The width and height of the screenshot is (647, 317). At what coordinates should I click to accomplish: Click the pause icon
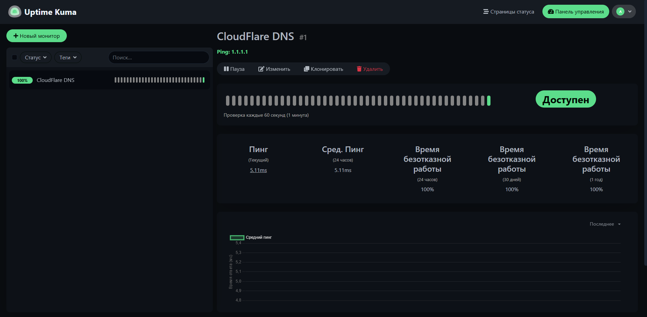coord(226,69)
